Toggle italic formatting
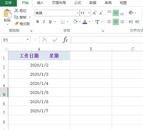 (x=44, y=22)
